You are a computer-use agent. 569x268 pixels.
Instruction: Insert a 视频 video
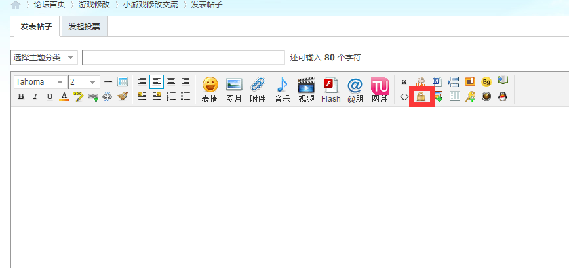click(x=306, y=89)
